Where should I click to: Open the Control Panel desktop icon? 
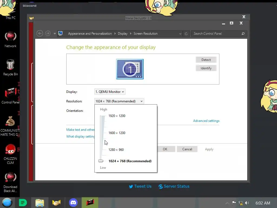coord(11,96)
